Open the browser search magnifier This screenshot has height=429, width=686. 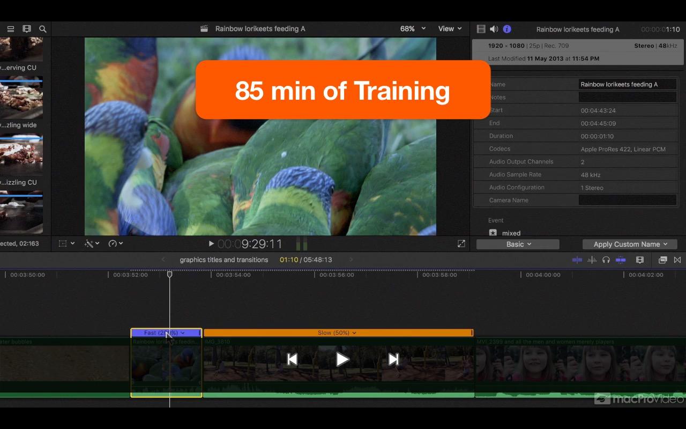tap(43, 29)
